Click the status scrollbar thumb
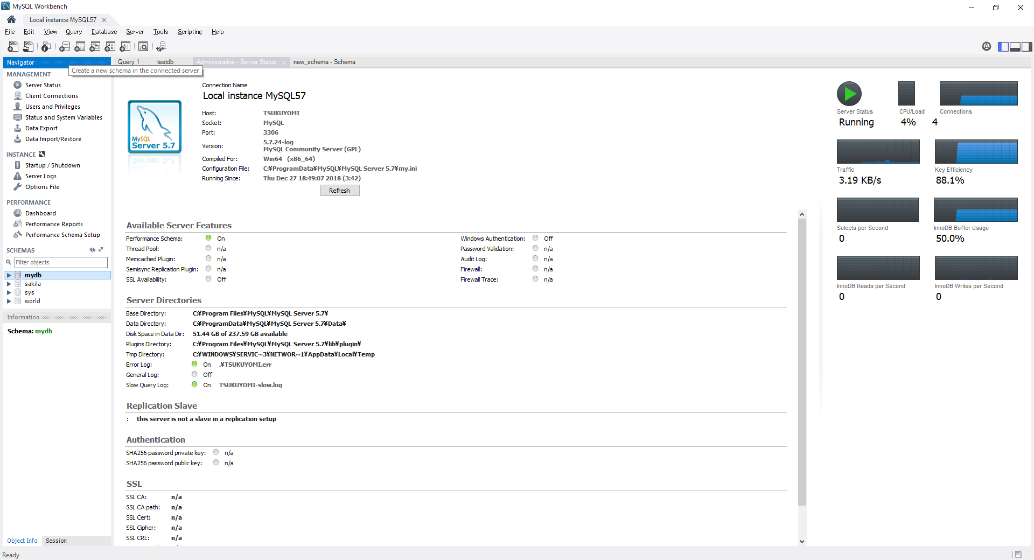Screen dimensions: 1034x560 coord(802,362)
